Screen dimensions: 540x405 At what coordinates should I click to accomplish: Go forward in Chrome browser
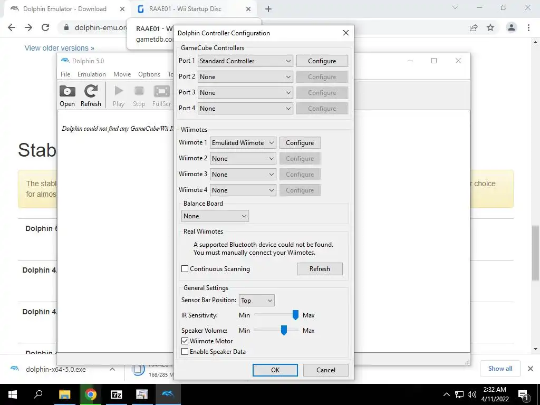click(x=28, y=27)
